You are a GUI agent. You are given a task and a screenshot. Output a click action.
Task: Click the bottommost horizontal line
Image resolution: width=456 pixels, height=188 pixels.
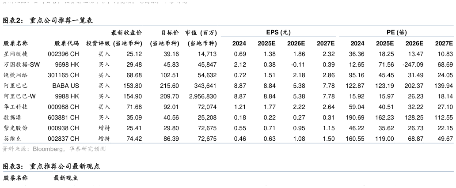pyautogui.click(x=228, y=171)
